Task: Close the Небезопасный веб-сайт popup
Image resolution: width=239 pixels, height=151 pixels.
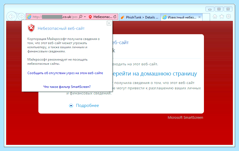Action: [x=109, y=23]
